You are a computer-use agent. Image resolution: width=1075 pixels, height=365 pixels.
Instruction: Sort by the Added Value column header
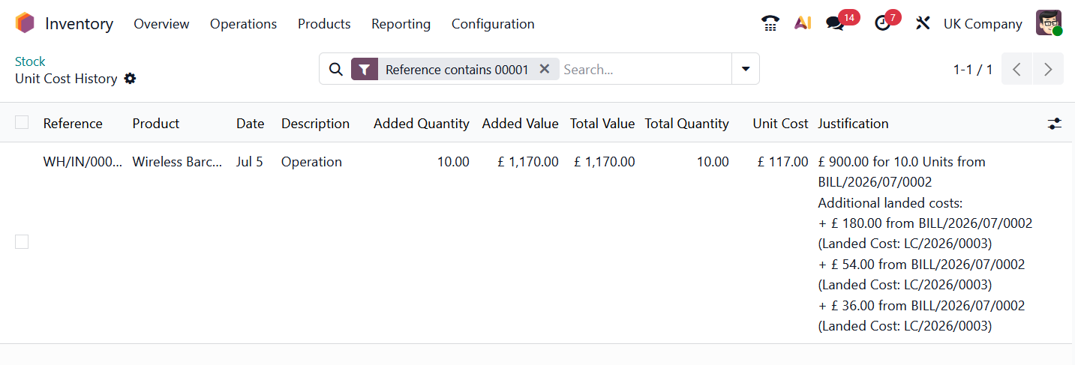point(520,124)
